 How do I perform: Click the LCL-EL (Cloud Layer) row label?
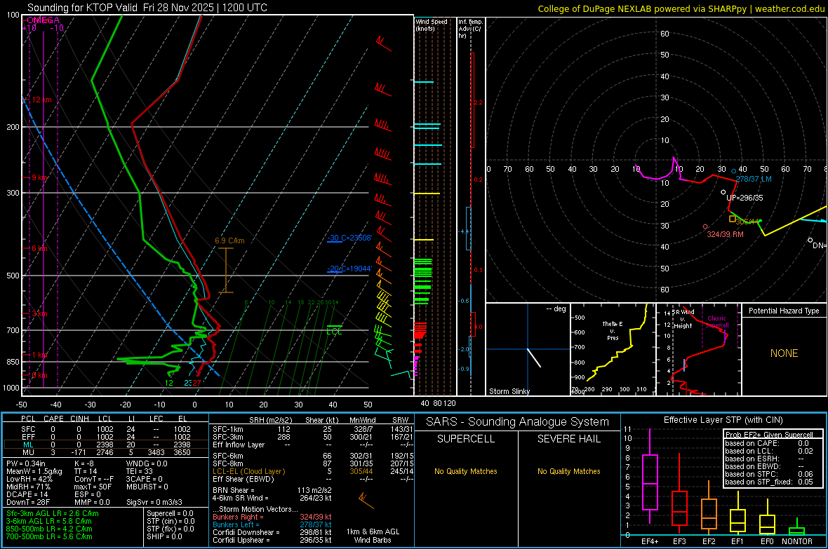pos(248,471)
